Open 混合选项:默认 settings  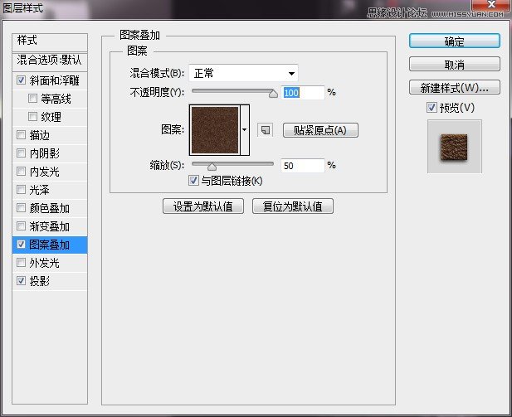[x=50, y=61]
